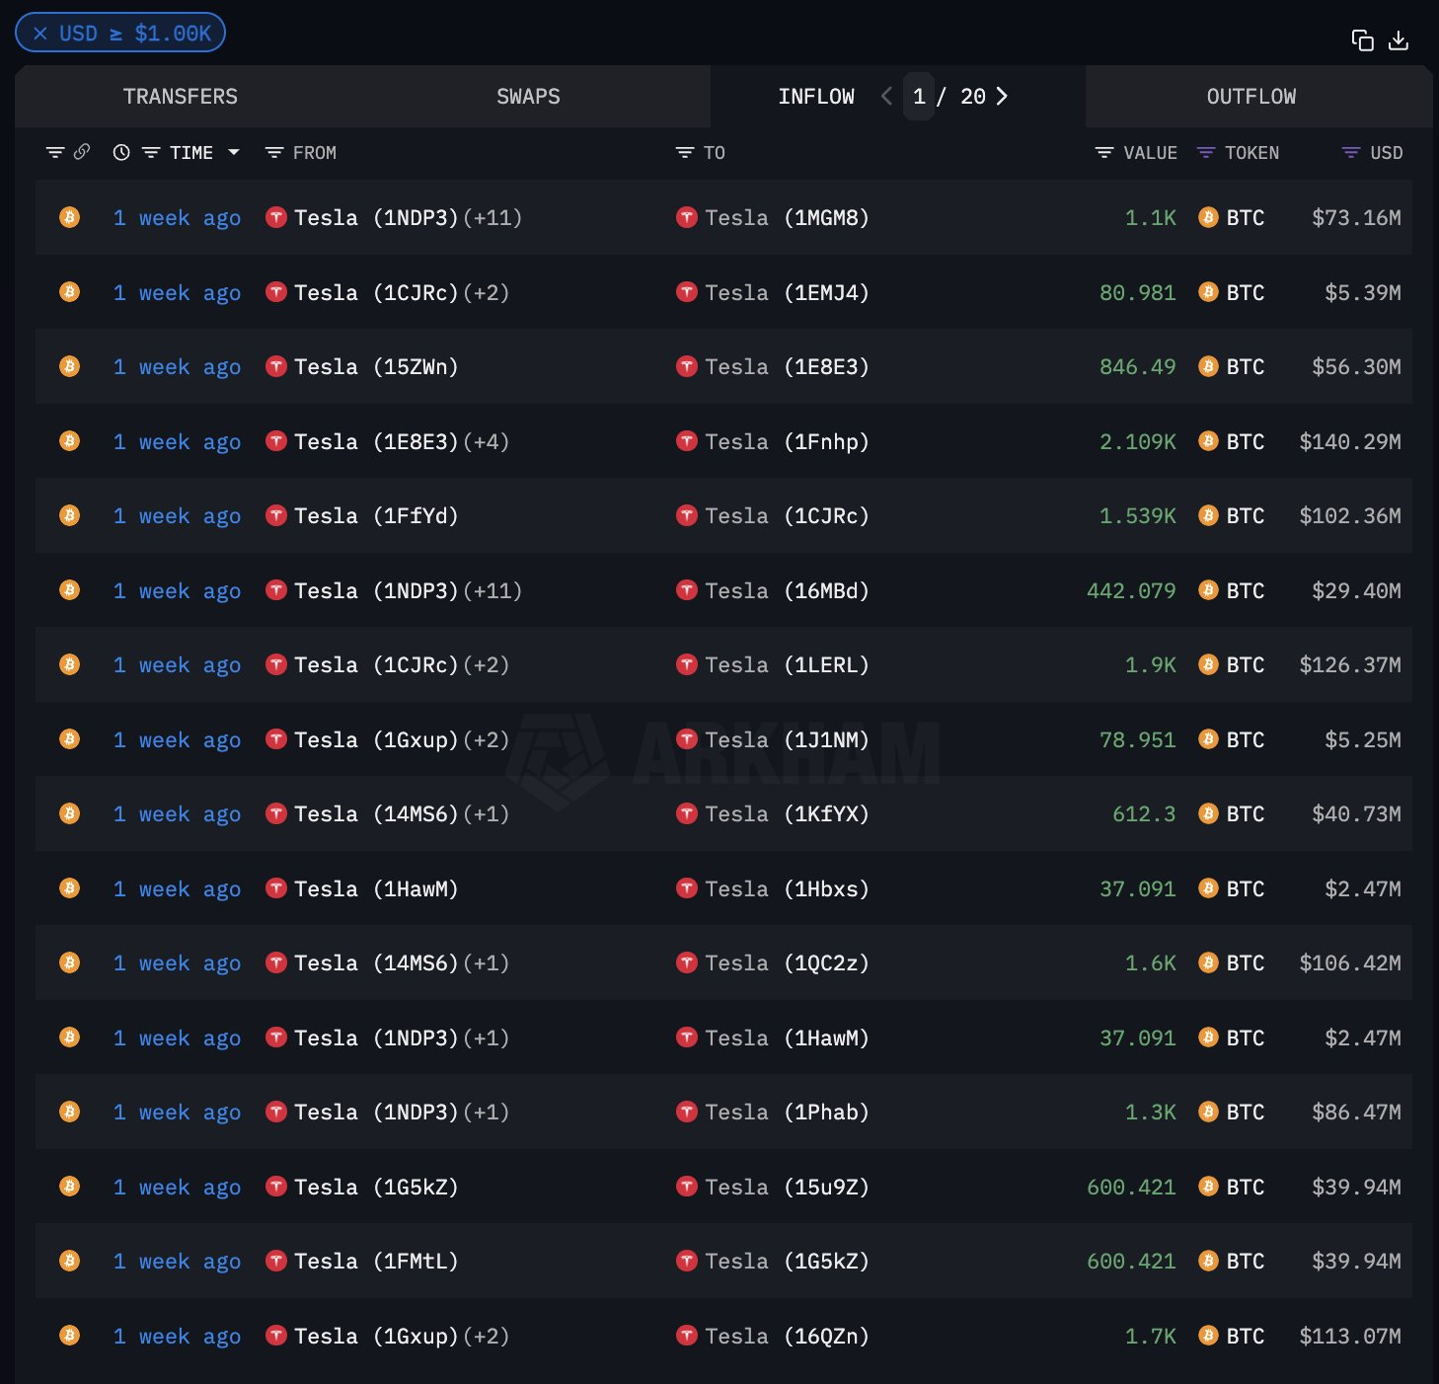Open the filter on the FROM column
Viewport: 1439px width, 1384px height.
[273, 152]
